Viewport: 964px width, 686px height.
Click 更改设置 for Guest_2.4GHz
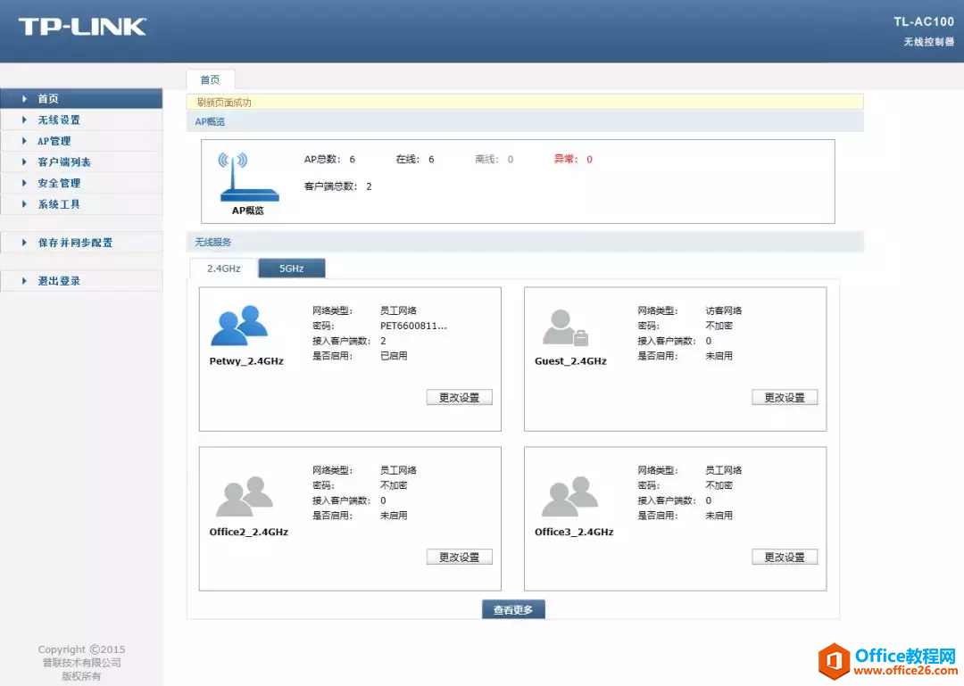coord(785,398)
